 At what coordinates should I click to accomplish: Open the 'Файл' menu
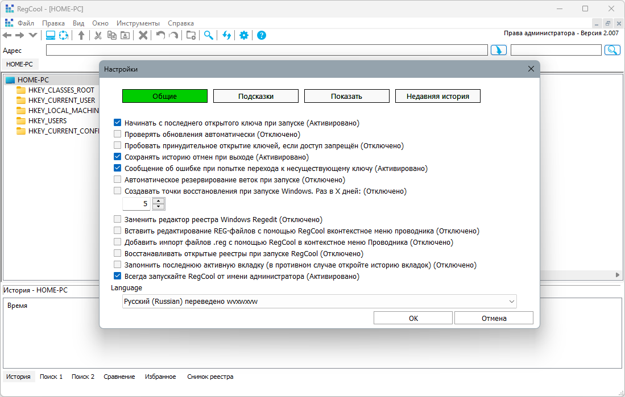(26, 23)
